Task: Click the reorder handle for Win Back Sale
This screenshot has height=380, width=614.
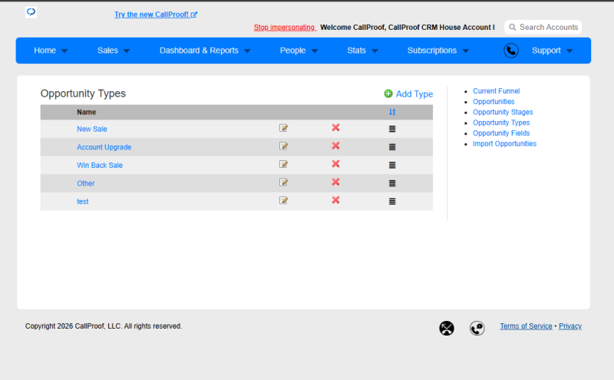Action: coord(392,165)
